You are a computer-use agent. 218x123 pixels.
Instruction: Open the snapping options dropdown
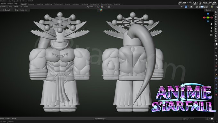(x=105, y=7)
